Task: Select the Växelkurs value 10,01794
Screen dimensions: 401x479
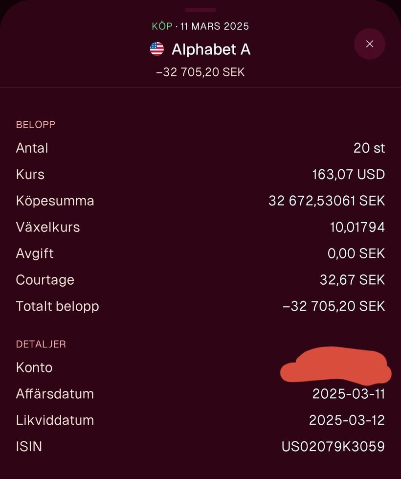Action: 357,227
